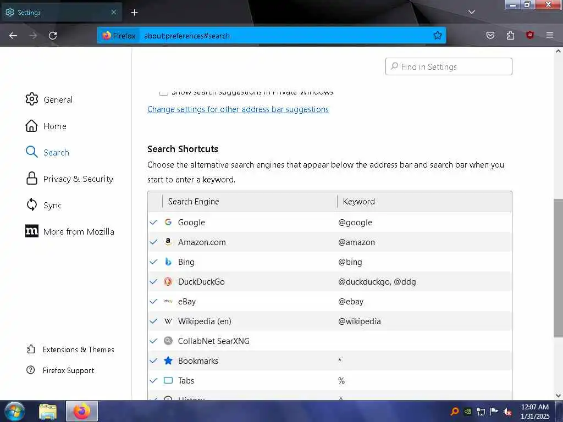
Task: Open Firefox Support link
Action: pyautogui.click(x=60, y=370)
